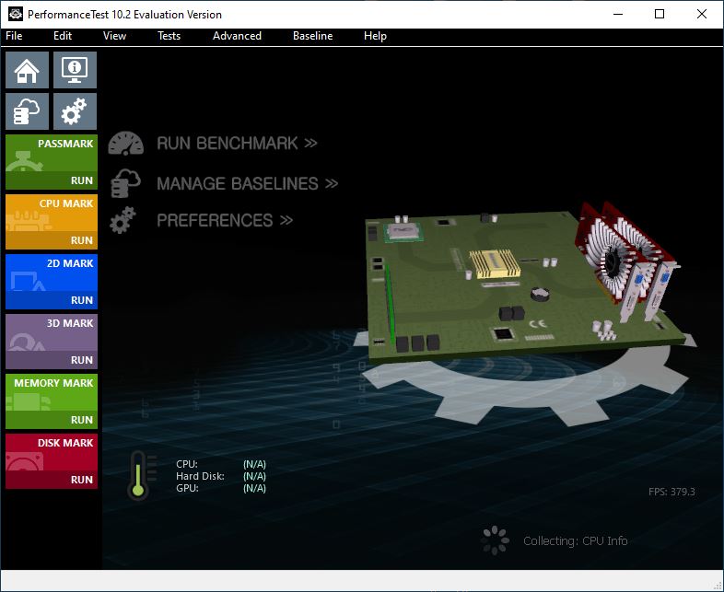Run the CPU Mark test
724x592 pixels.
pos(52,240)
